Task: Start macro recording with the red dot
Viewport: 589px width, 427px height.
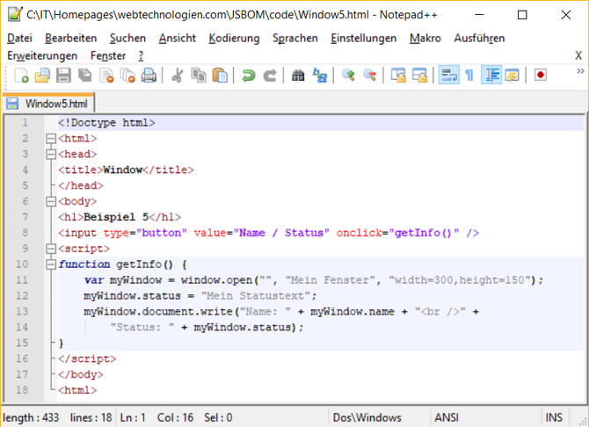Action: point(541,76)
